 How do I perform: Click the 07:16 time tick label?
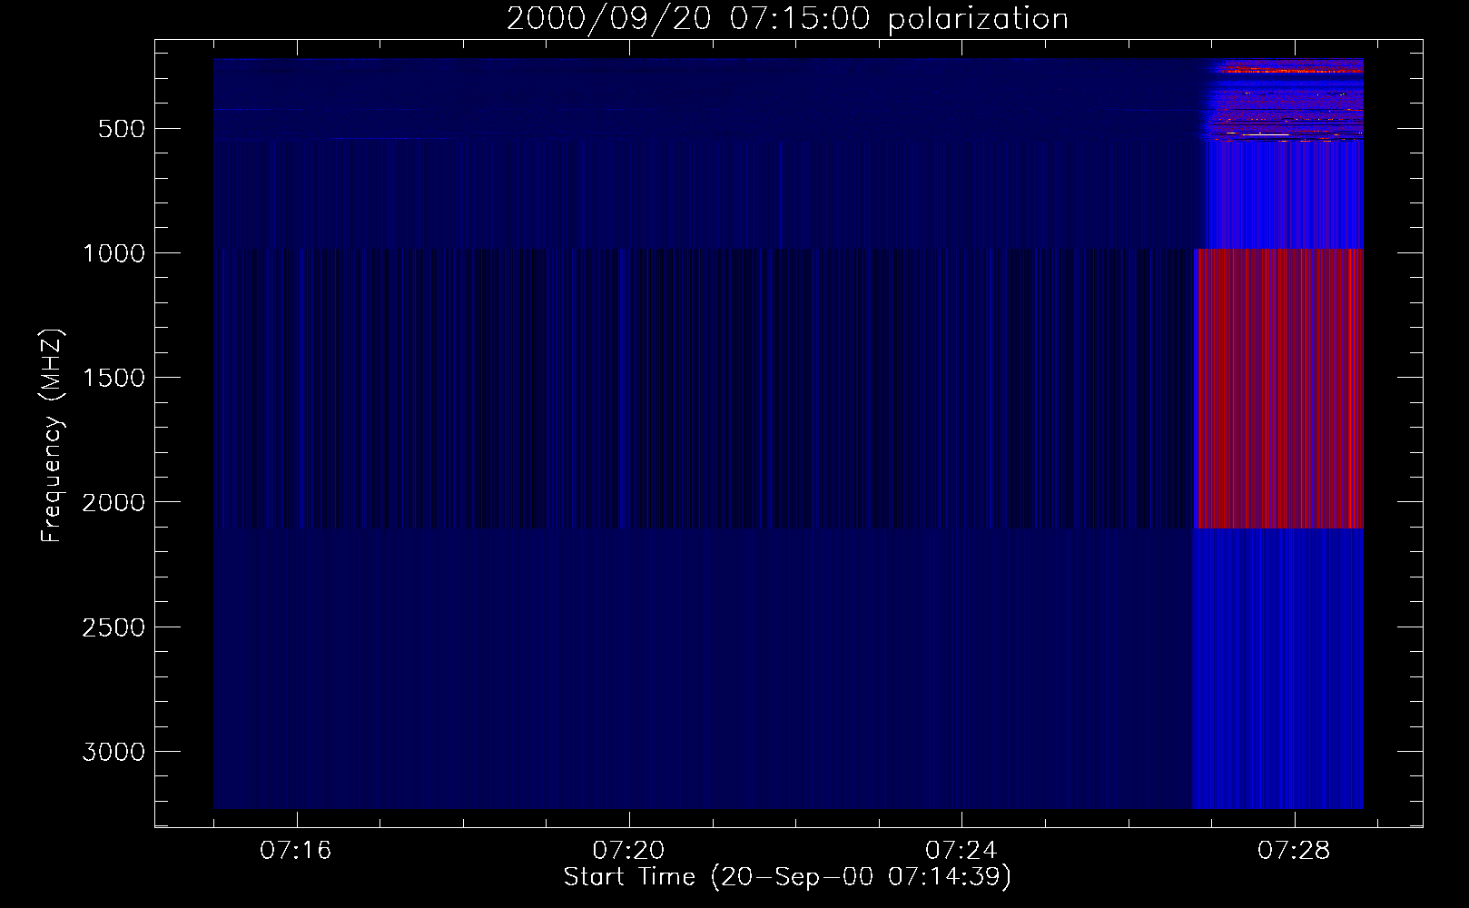click(x=296, y=850)
